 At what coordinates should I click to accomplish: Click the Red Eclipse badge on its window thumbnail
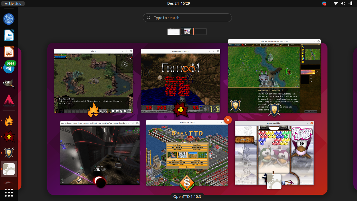click(100, 182)
